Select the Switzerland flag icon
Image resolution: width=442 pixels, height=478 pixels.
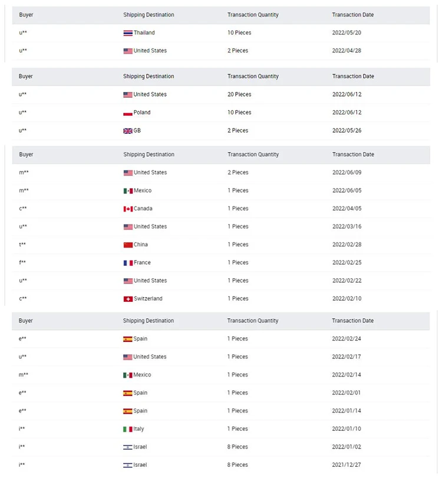[x=127, y=299]
